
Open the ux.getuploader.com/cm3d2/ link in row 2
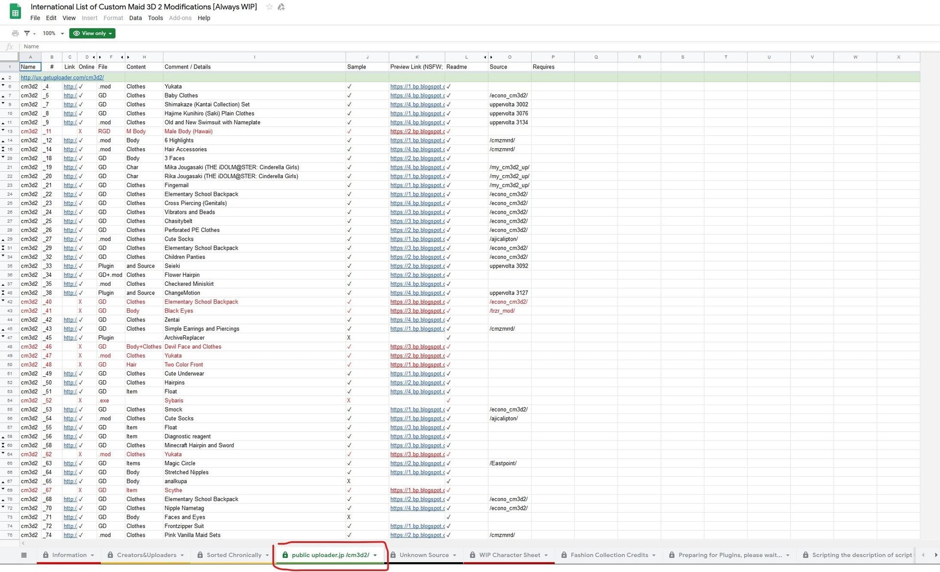(62, 77)
